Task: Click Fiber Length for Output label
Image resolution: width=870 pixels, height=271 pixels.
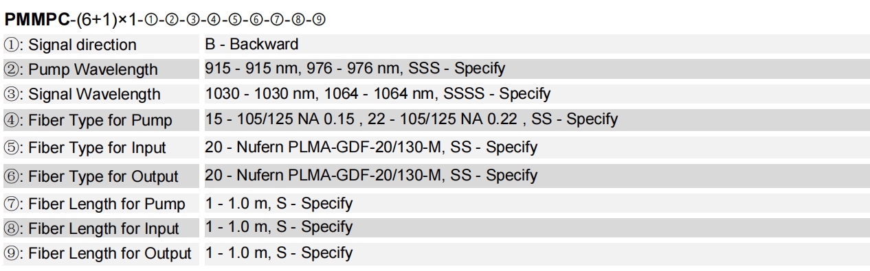Action: coord(98,253)
